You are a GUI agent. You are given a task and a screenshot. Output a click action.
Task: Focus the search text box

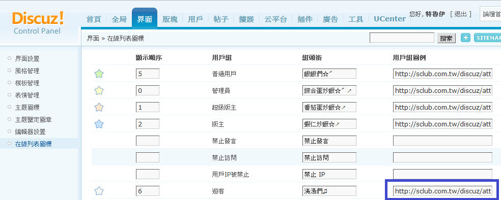coord(402,38)
